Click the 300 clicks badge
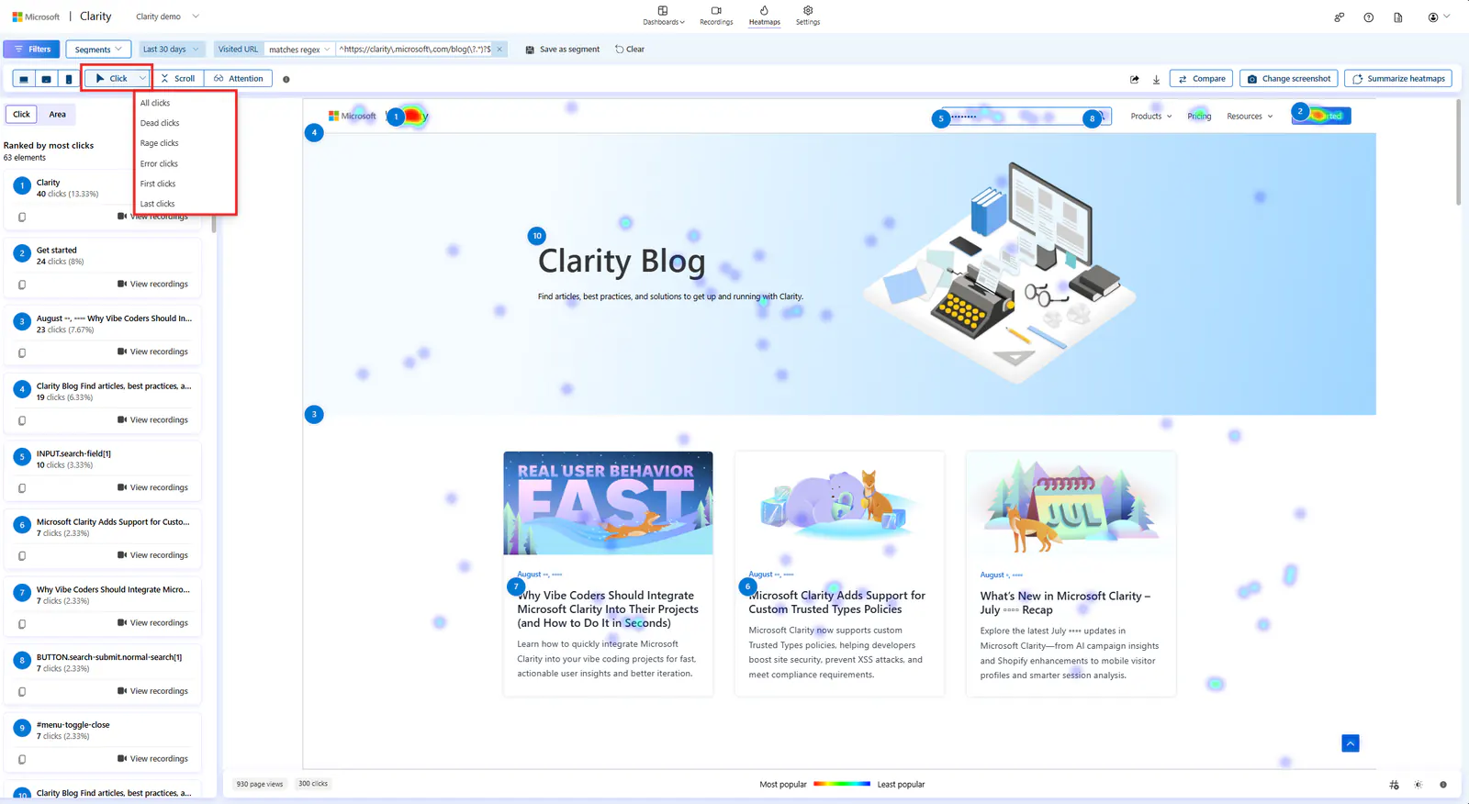Viewport: 1469px width, 804px height. click(313, 784)
